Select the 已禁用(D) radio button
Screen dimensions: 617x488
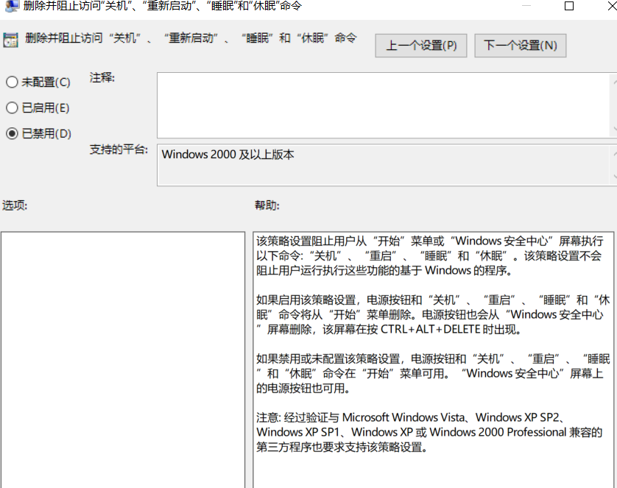(x=12, y=133)
